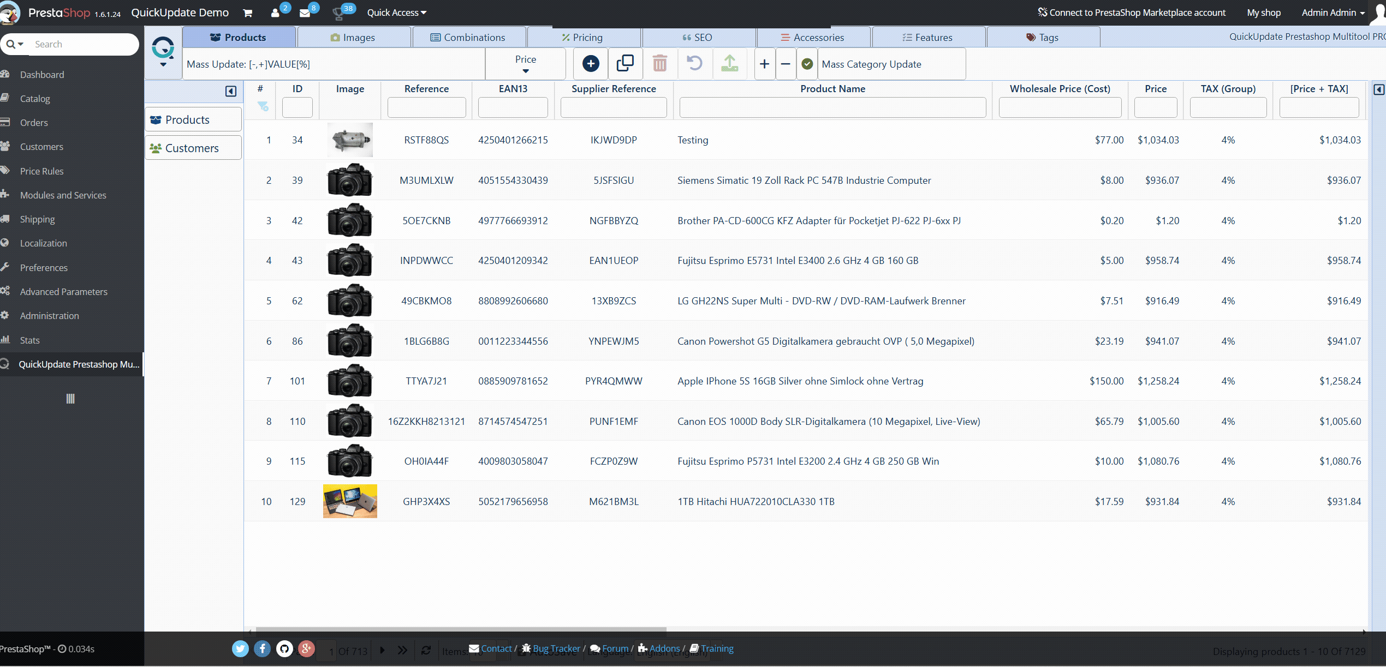The height and width of the screenshot is (667, 1386).
Task: Toggle the zoom-in plus control in the toolbar
Action: (764, 64)
